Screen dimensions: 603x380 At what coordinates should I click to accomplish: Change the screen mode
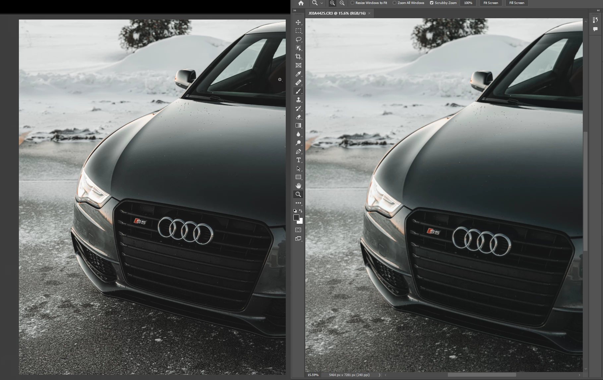(298, 239)
